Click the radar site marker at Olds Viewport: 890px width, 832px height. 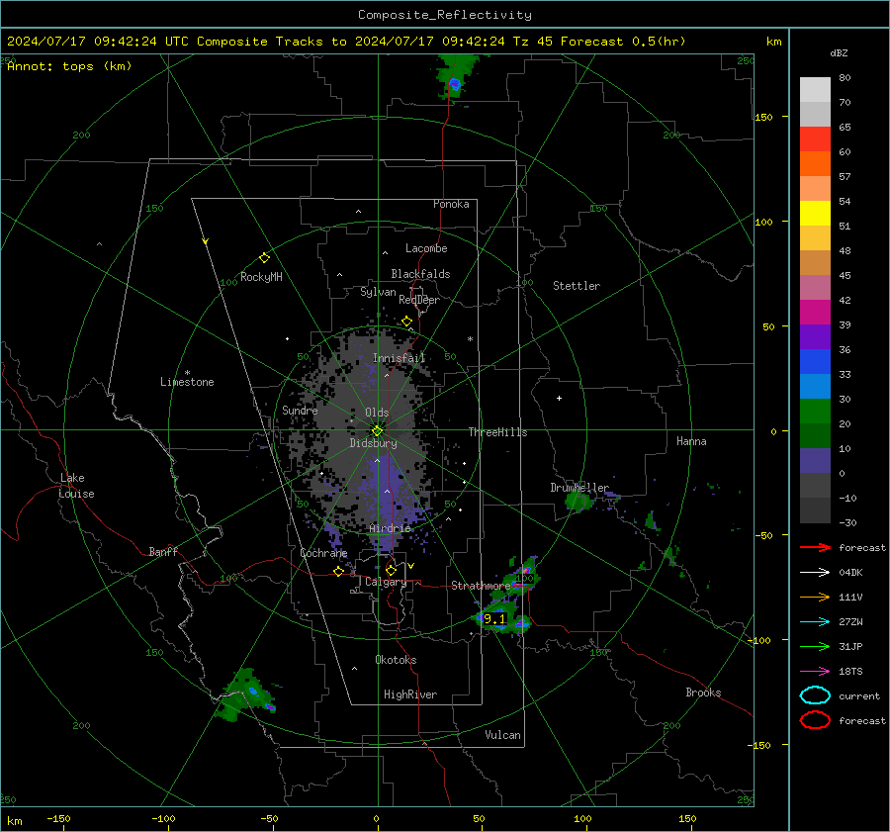coord(377,430)
